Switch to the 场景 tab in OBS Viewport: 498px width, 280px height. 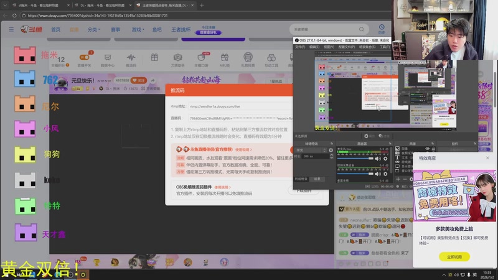point(317,179)
